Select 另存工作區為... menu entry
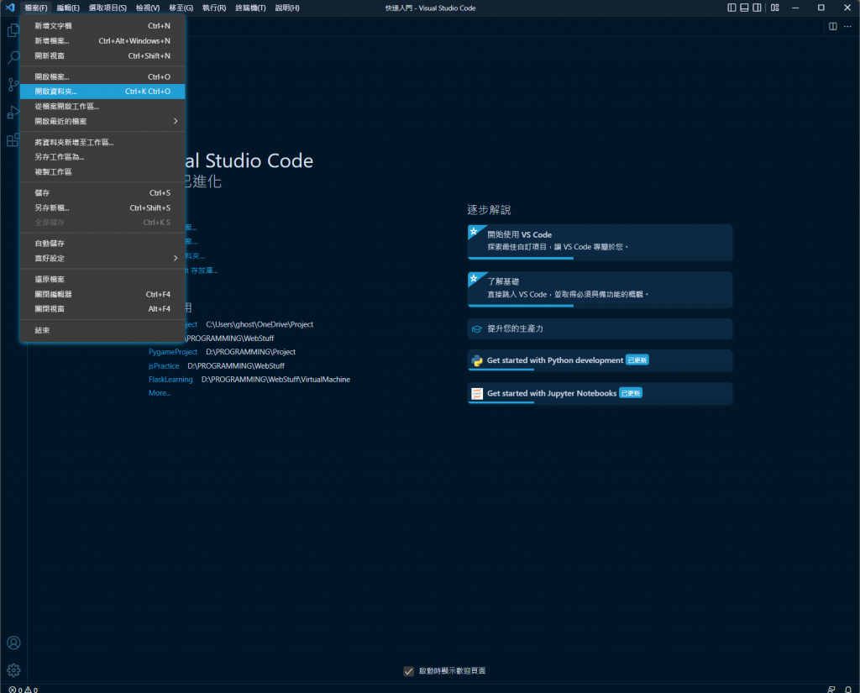 click(102, 157)
